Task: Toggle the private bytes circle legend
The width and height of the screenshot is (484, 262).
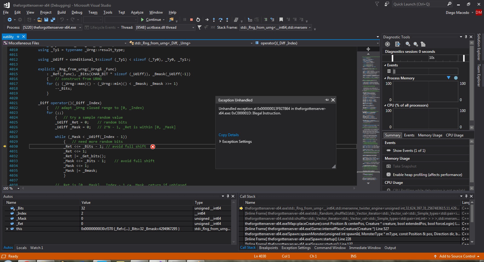Action: [456, 78]
